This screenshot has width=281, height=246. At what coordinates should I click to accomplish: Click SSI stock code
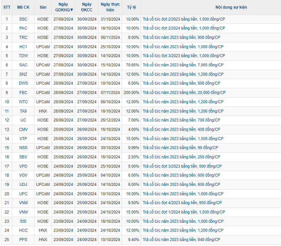pyautogui.click(x=23, y=221)
